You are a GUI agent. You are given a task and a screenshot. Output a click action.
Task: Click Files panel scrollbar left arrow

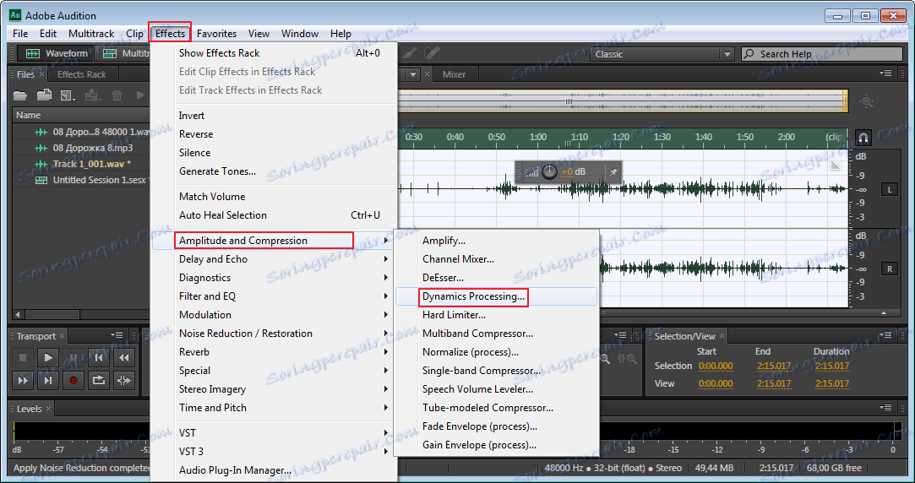(18, 314)
